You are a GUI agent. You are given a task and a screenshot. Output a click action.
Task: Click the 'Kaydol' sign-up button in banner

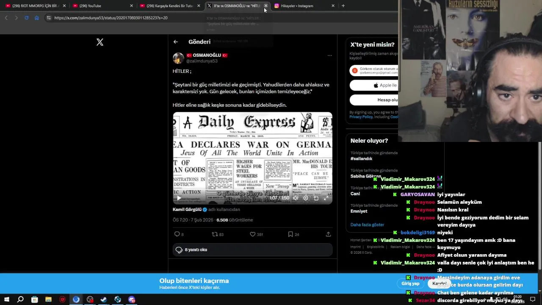[x=439, y=283]
